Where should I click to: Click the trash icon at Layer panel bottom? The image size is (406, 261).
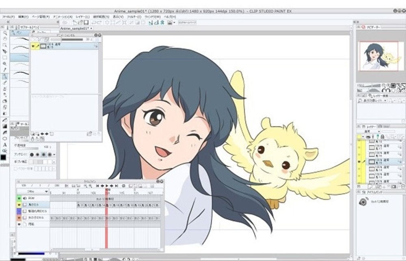point(403,186)
